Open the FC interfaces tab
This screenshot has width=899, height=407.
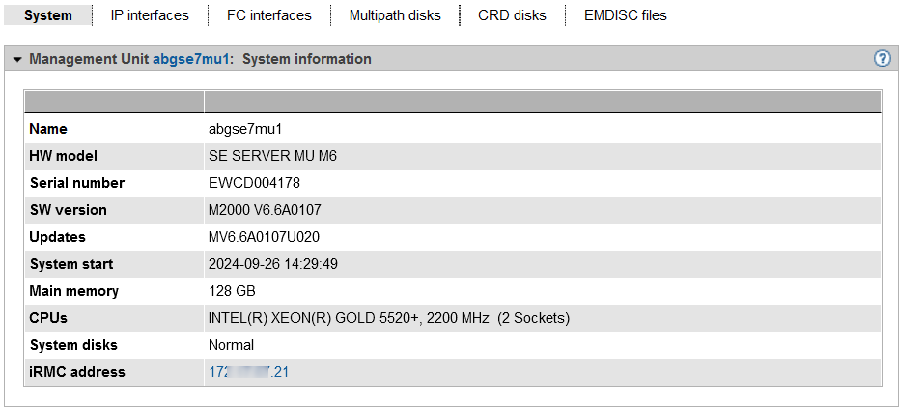tap(269, 15)
